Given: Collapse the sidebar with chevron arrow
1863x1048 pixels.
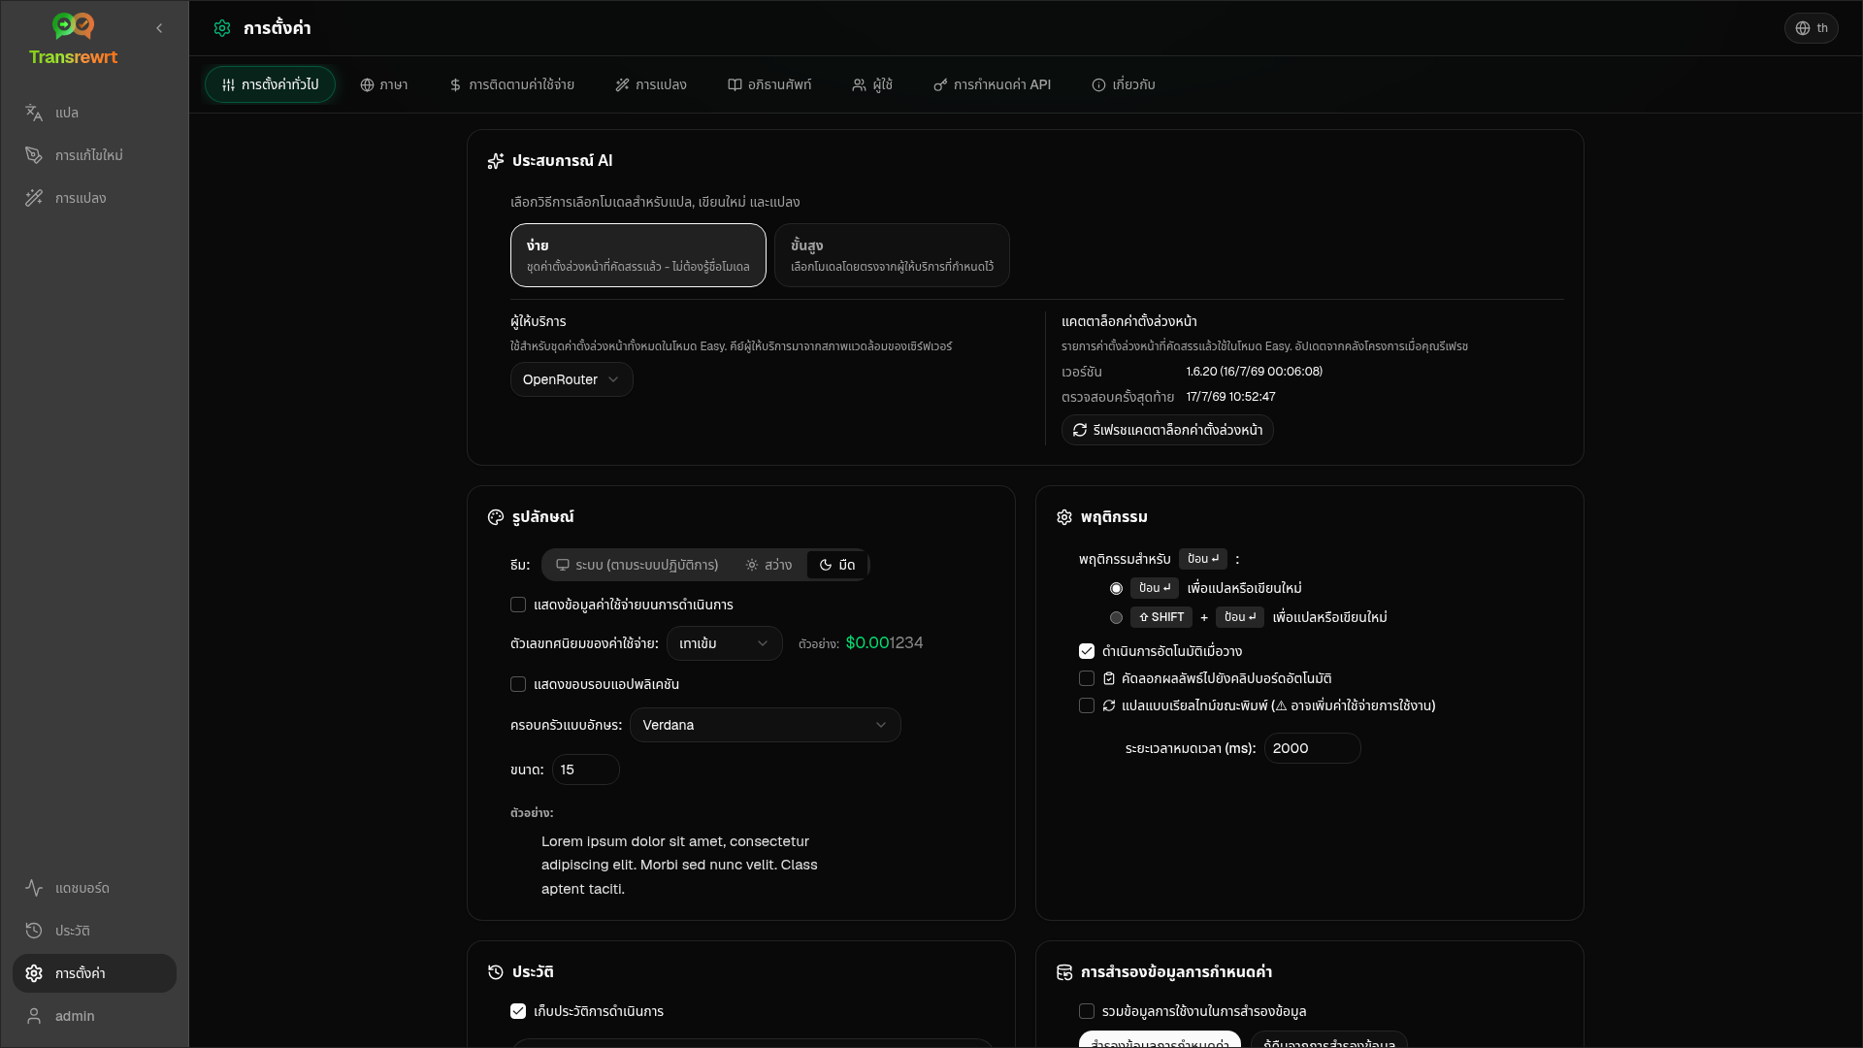Looking at the screenshot, I should (x=159, y=28).
